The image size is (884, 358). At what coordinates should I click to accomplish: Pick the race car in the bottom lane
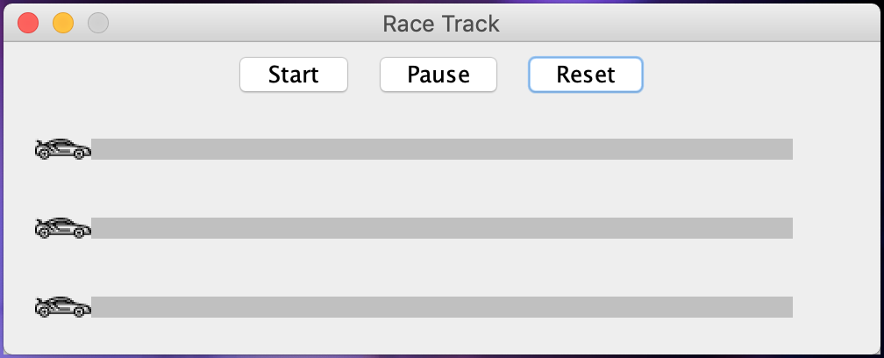pos(62,307)
